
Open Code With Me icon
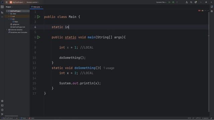pos(187,2)
